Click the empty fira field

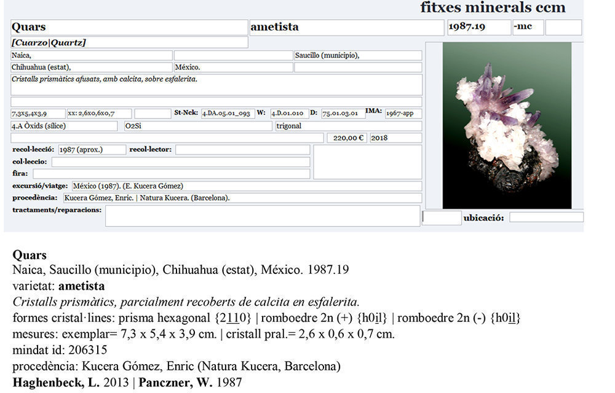tap(172, 173)
